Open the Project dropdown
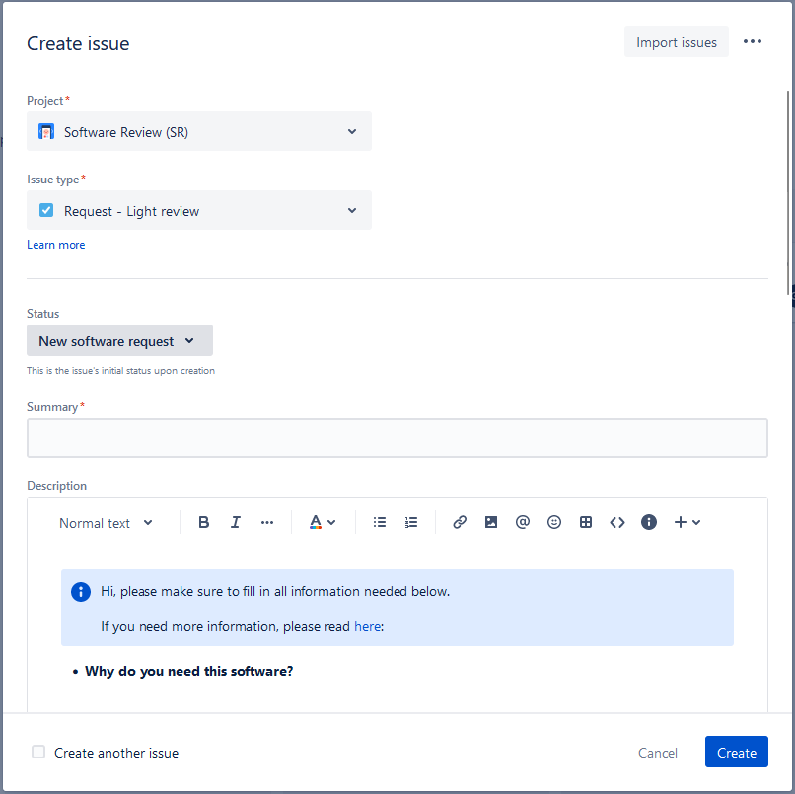Screen dimensions: 795x794 (198, 131)
